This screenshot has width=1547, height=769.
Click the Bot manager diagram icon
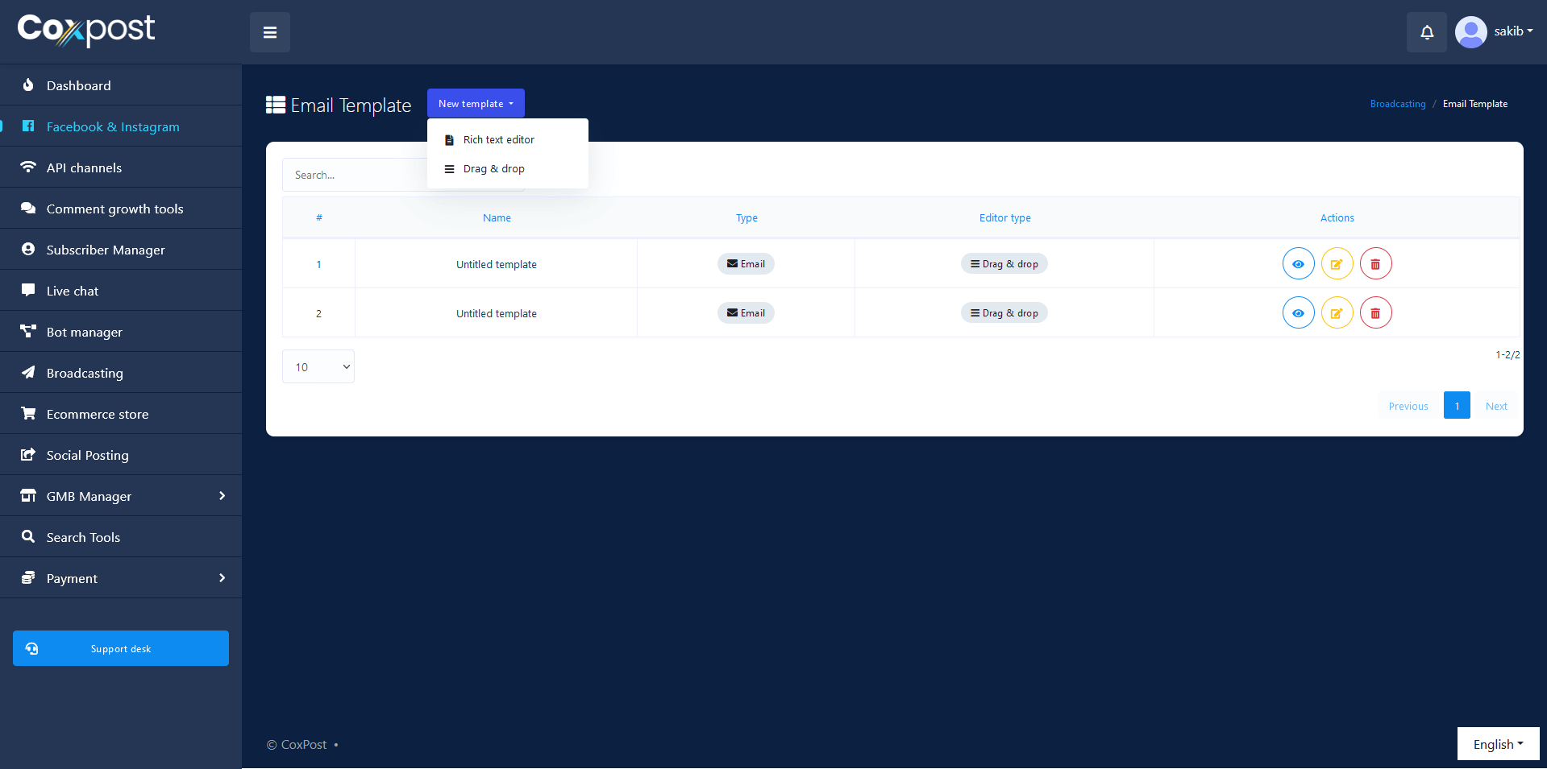point(28,331)
